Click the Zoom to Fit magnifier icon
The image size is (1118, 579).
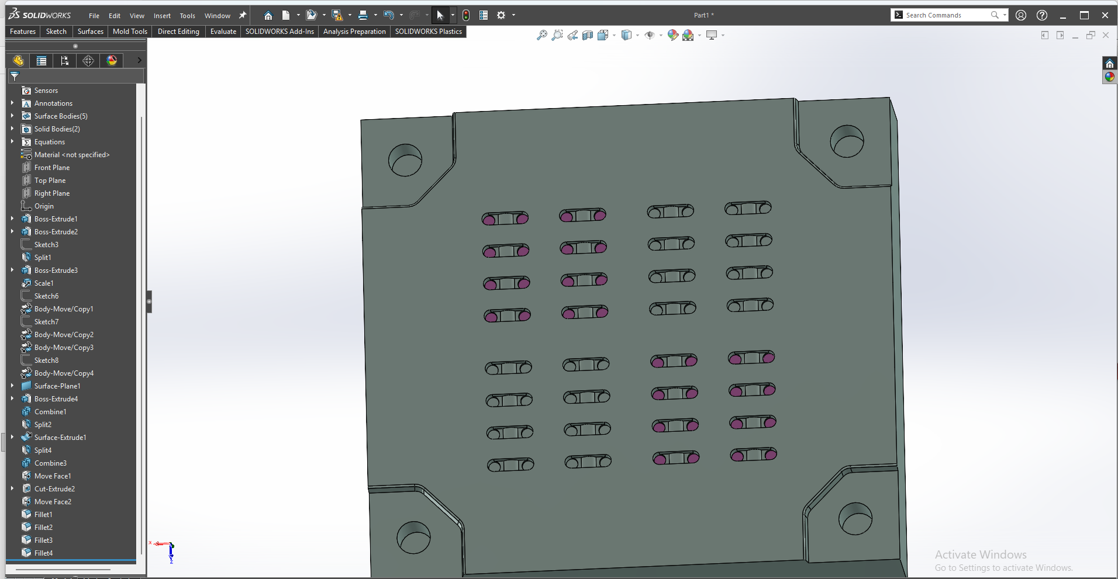tap(542, 36)
